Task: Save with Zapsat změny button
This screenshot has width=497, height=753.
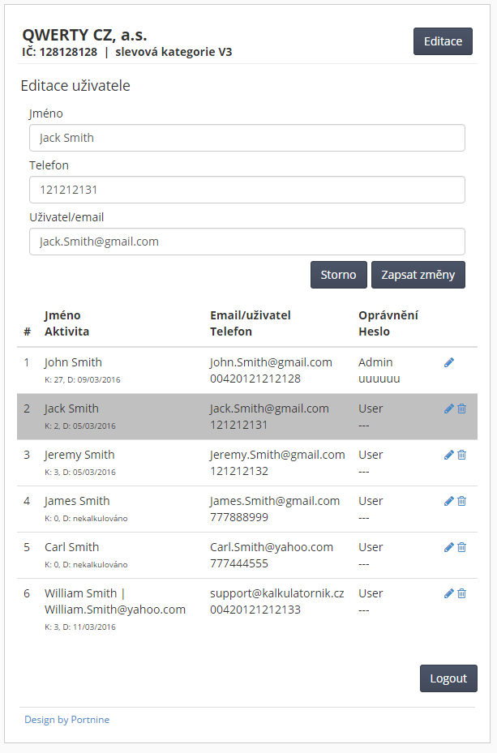Action: [418, 275]
